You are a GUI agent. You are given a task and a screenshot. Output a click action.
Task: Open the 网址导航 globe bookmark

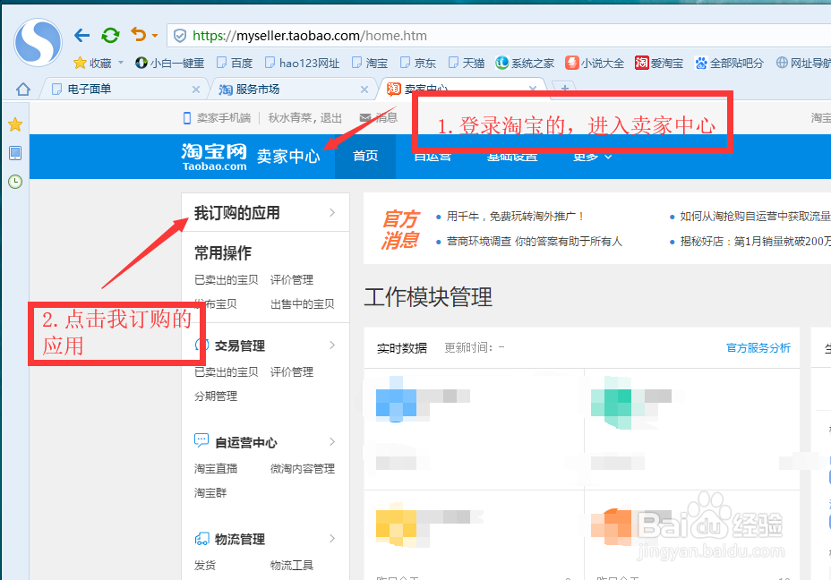click(x=803, y=63)
